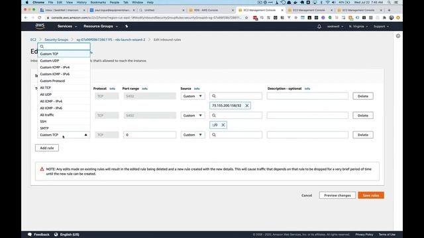Select Custom Protocol option
424x238 pixels.
[64, 81]
